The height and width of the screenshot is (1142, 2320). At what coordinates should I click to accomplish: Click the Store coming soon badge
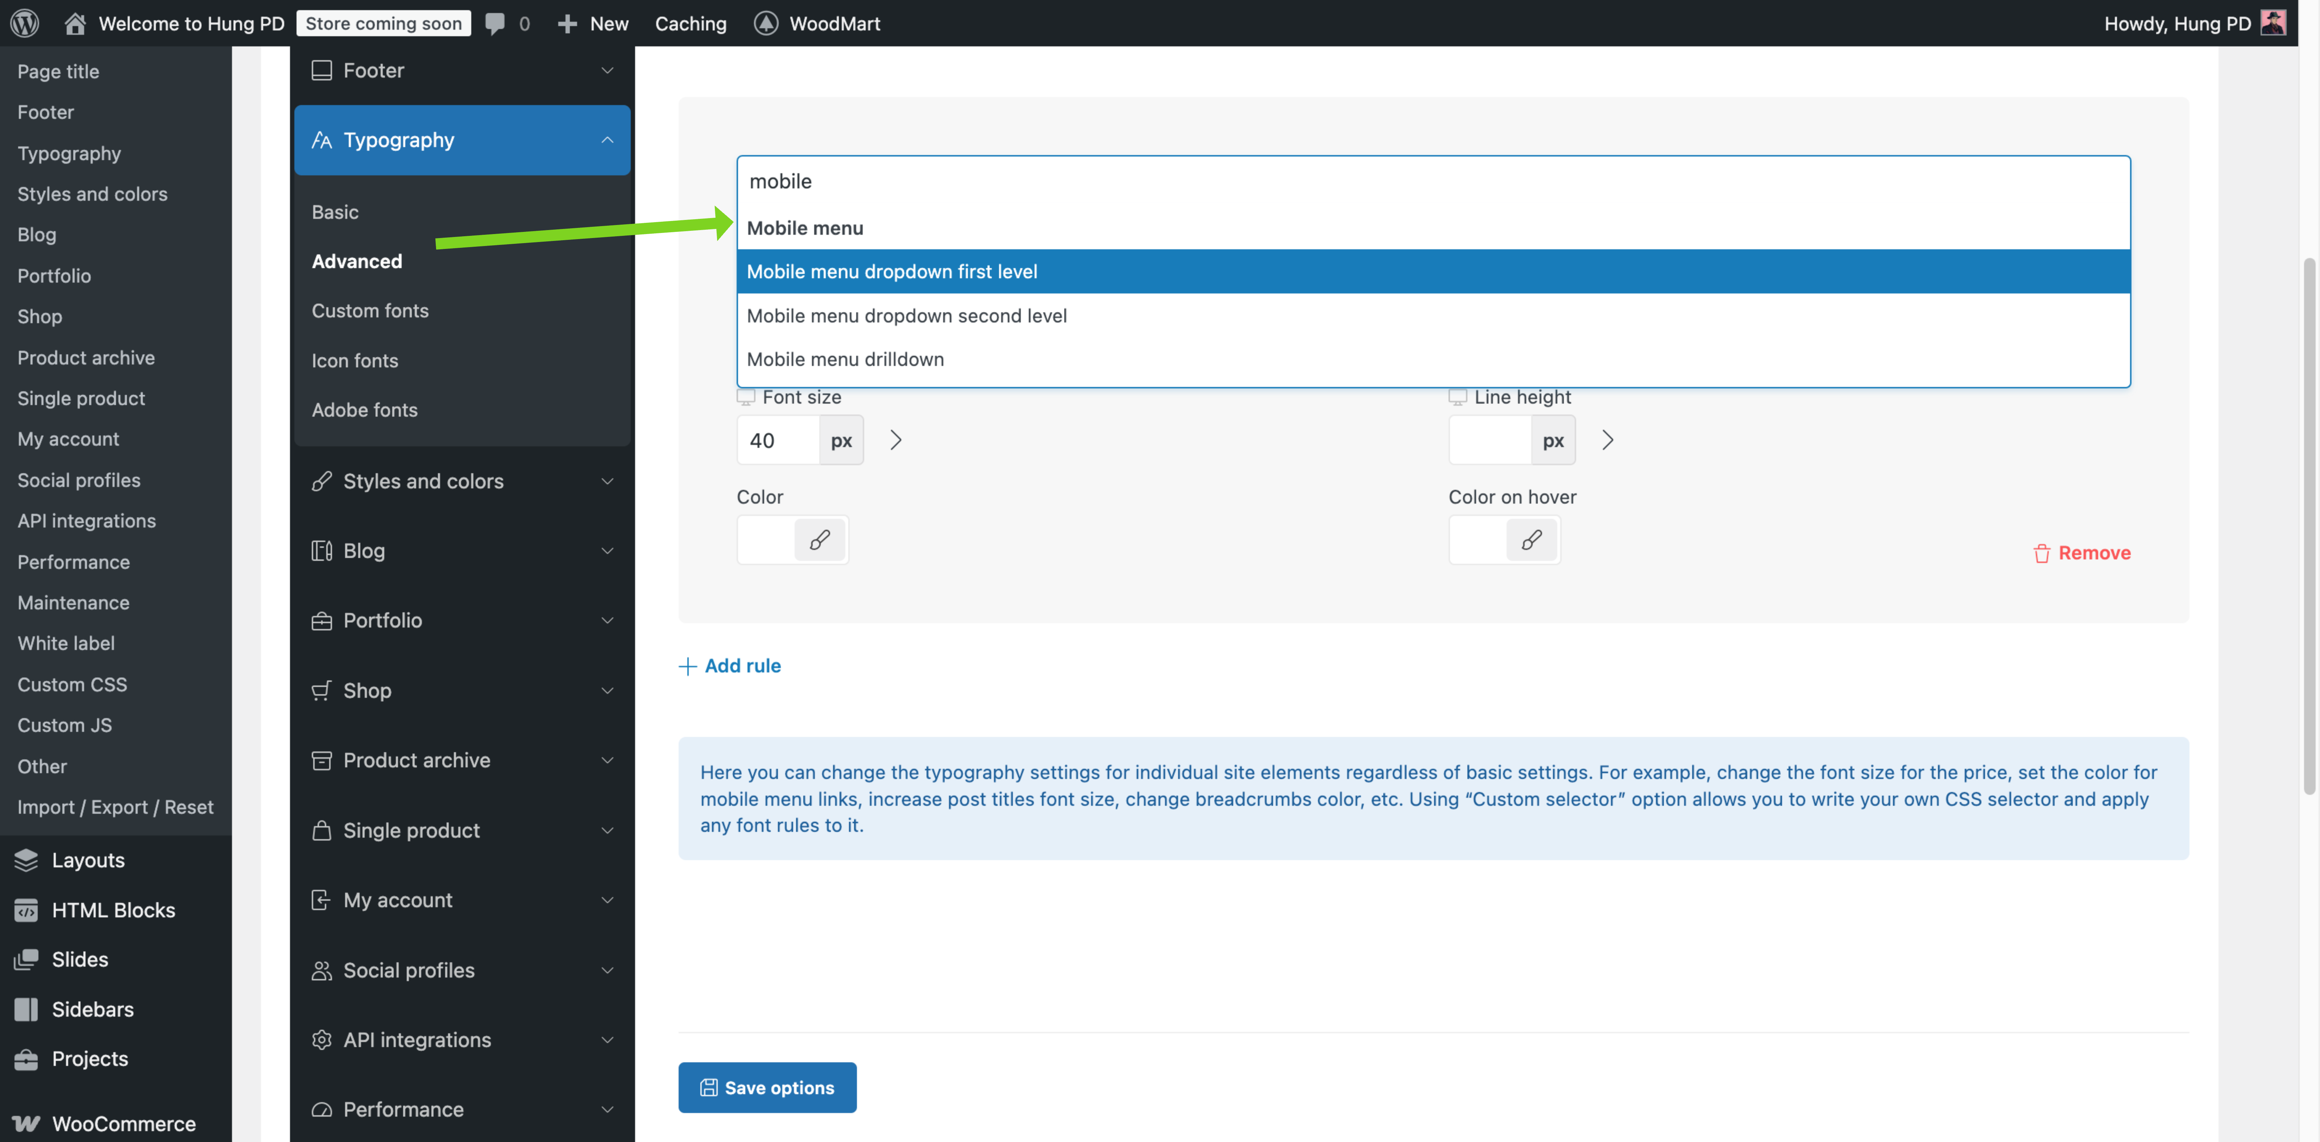384,24
